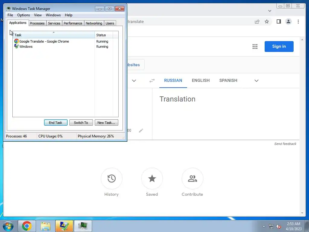Switch to the Services tab
Image resolution: width=309 pixels, height=232 pixels.
tap(54, 23)
